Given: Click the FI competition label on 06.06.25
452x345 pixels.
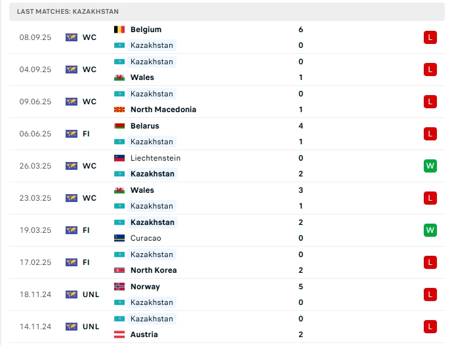Looking at the screenshot, I should (87, 134).
